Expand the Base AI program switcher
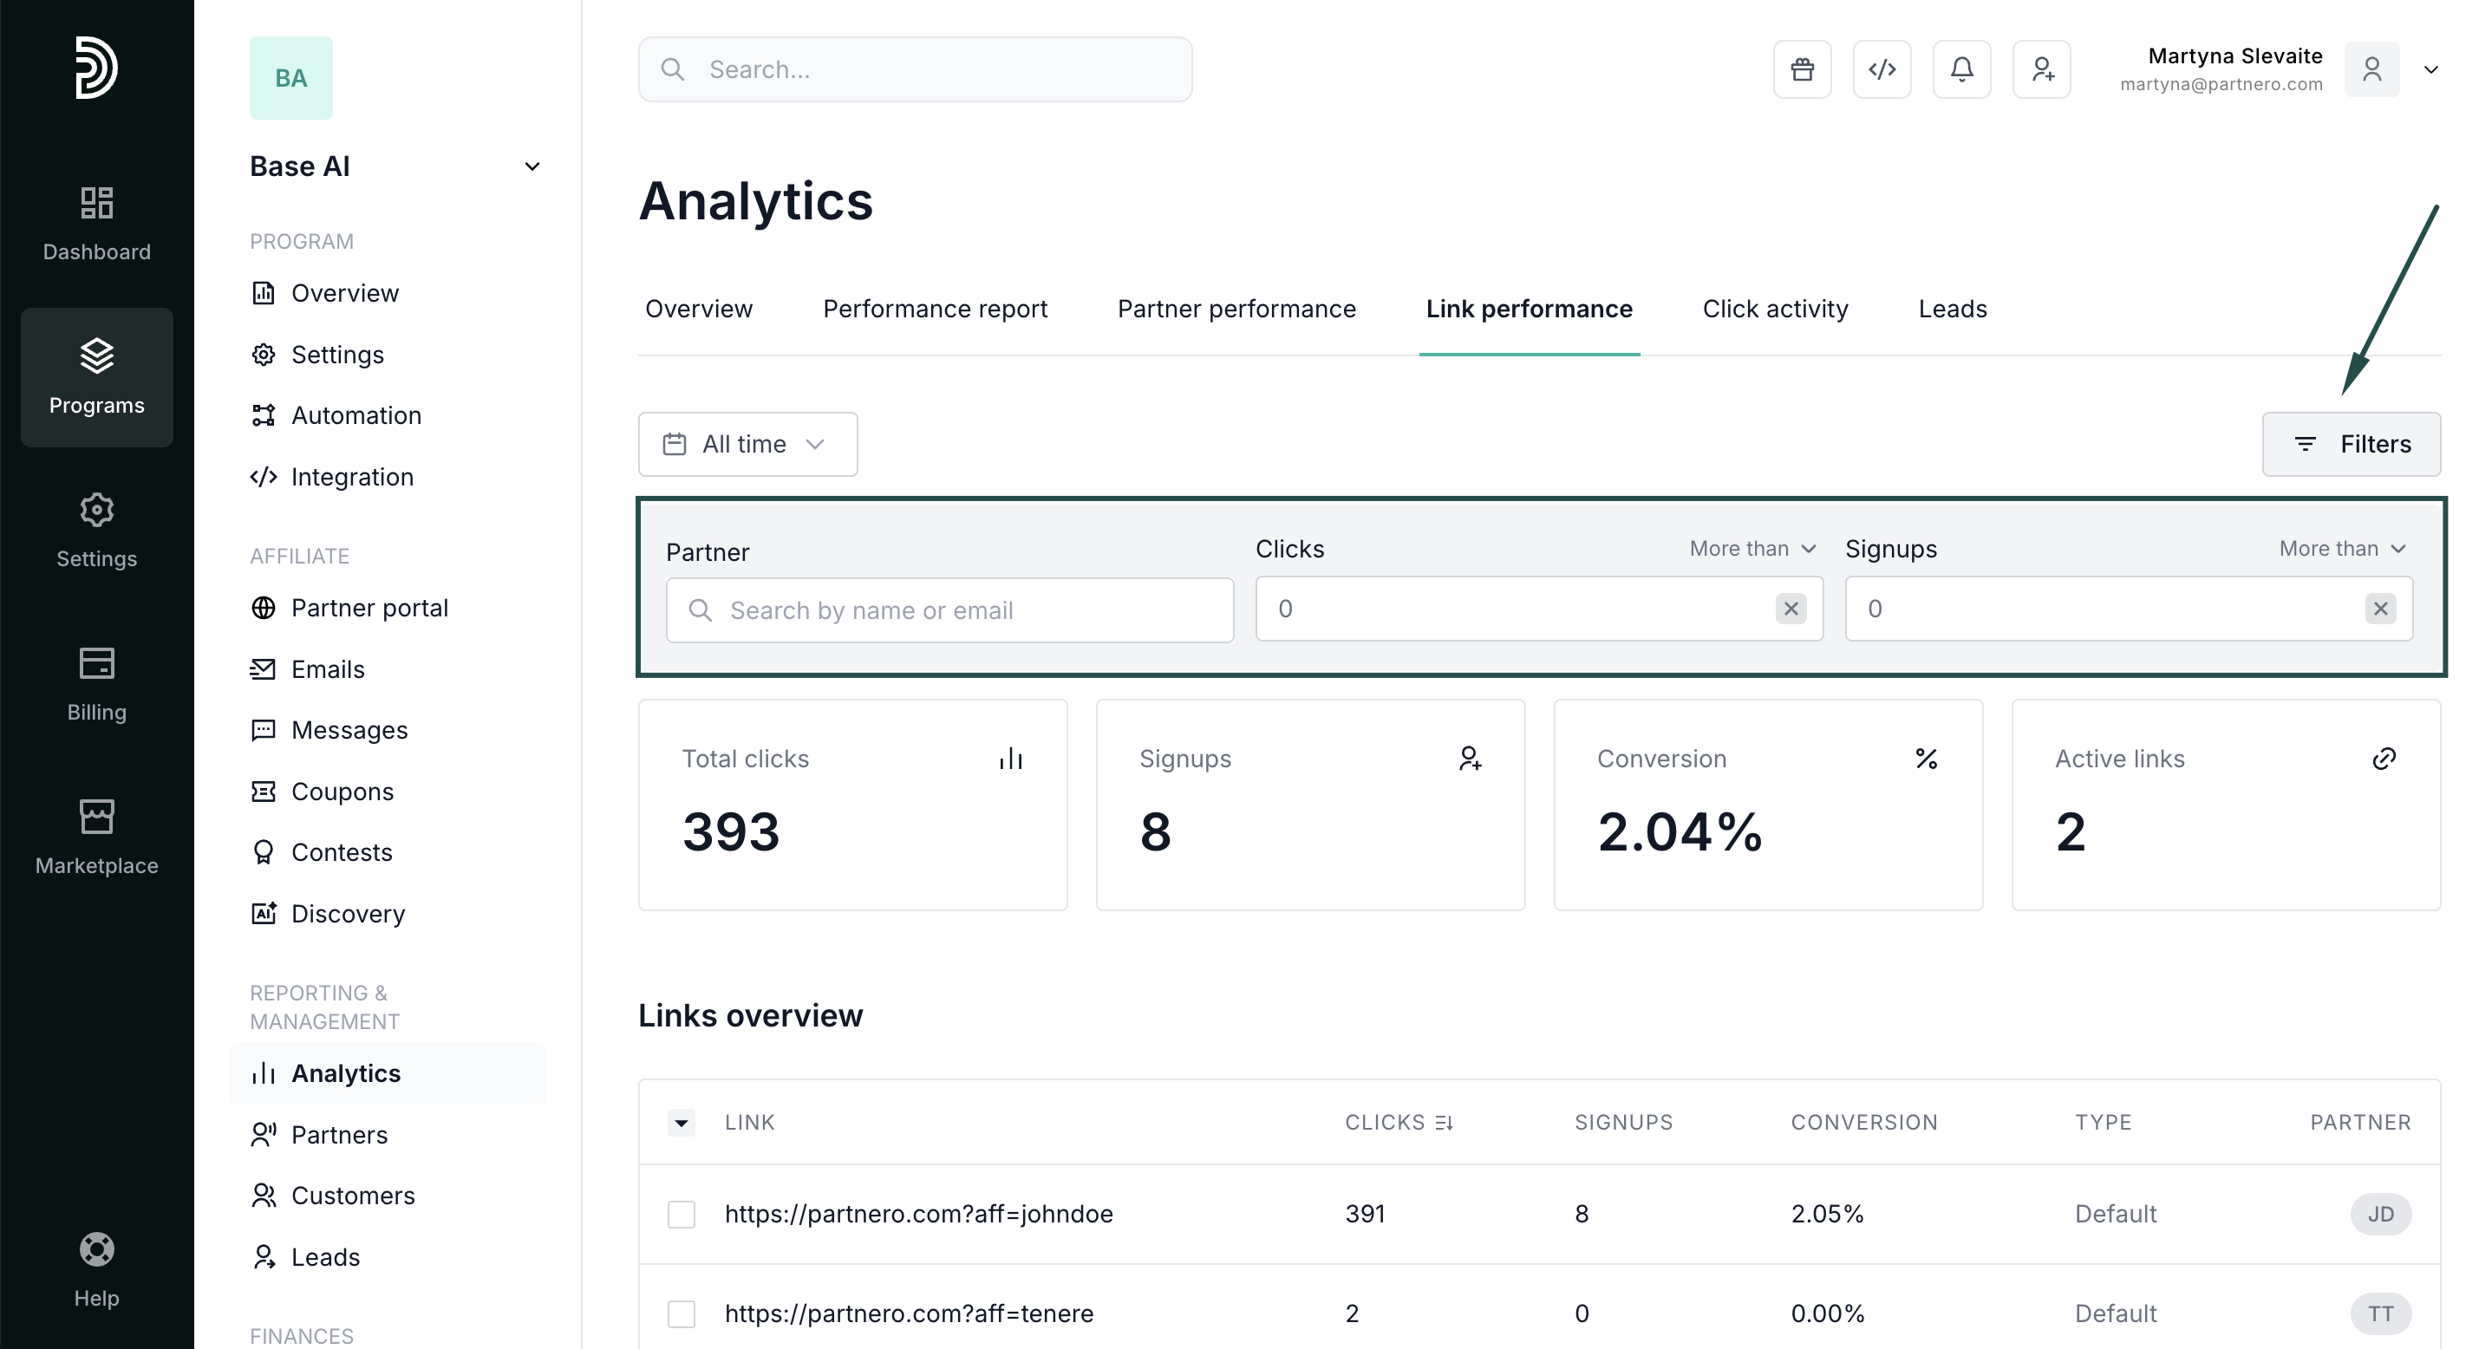This screenshot has width=2492, height=1349. pos(532,166)
